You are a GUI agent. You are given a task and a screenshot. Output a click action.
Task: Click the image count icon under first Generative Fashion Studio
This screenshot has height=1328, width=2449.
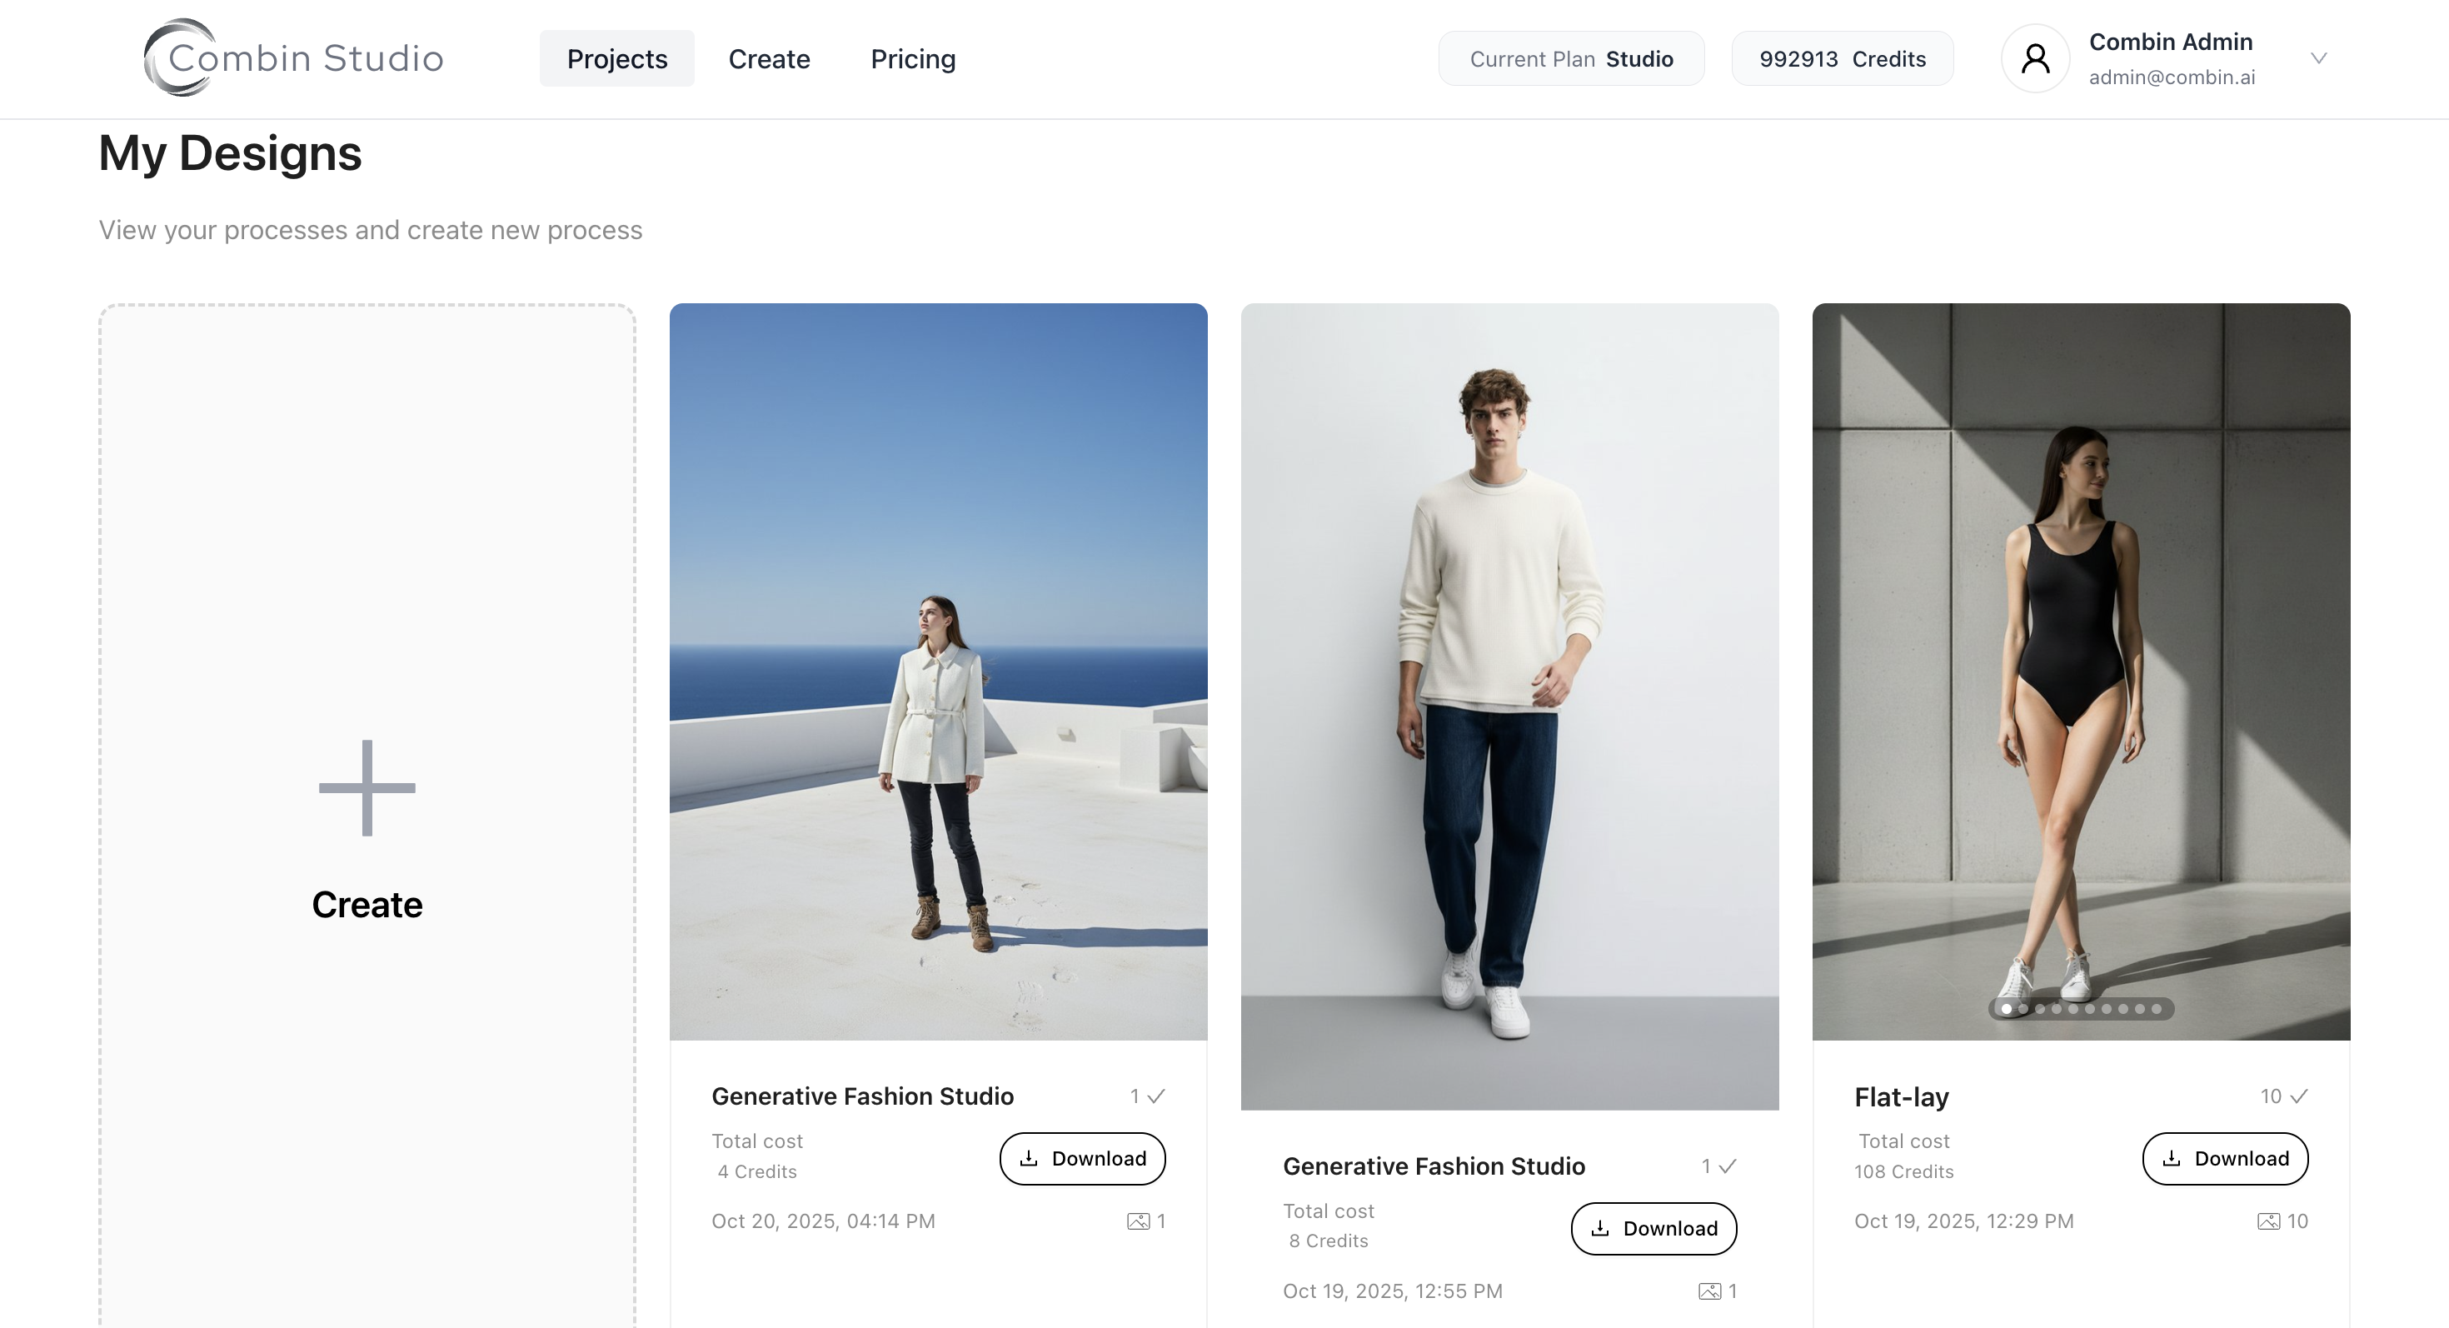click(x=1139, y=1221)
